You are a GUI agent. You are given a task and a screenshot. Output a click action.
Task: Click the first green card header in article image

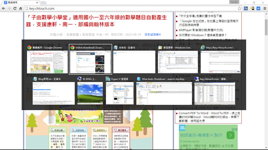[58, 130]
